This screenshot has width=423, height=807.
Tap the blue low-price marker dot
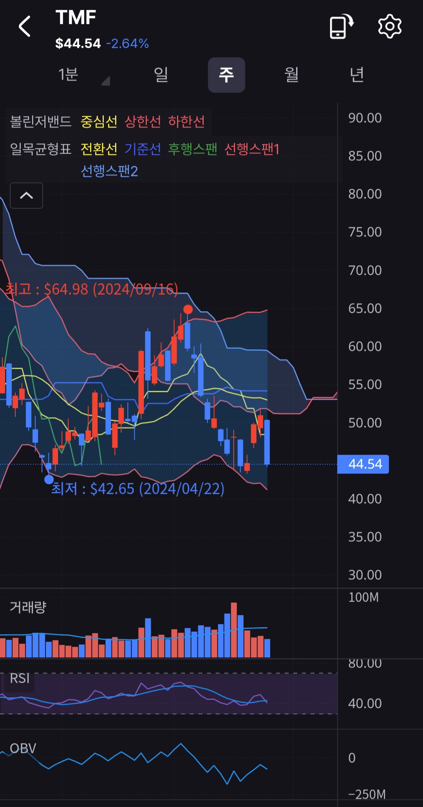pyautogui.click(x=49, y=479)
